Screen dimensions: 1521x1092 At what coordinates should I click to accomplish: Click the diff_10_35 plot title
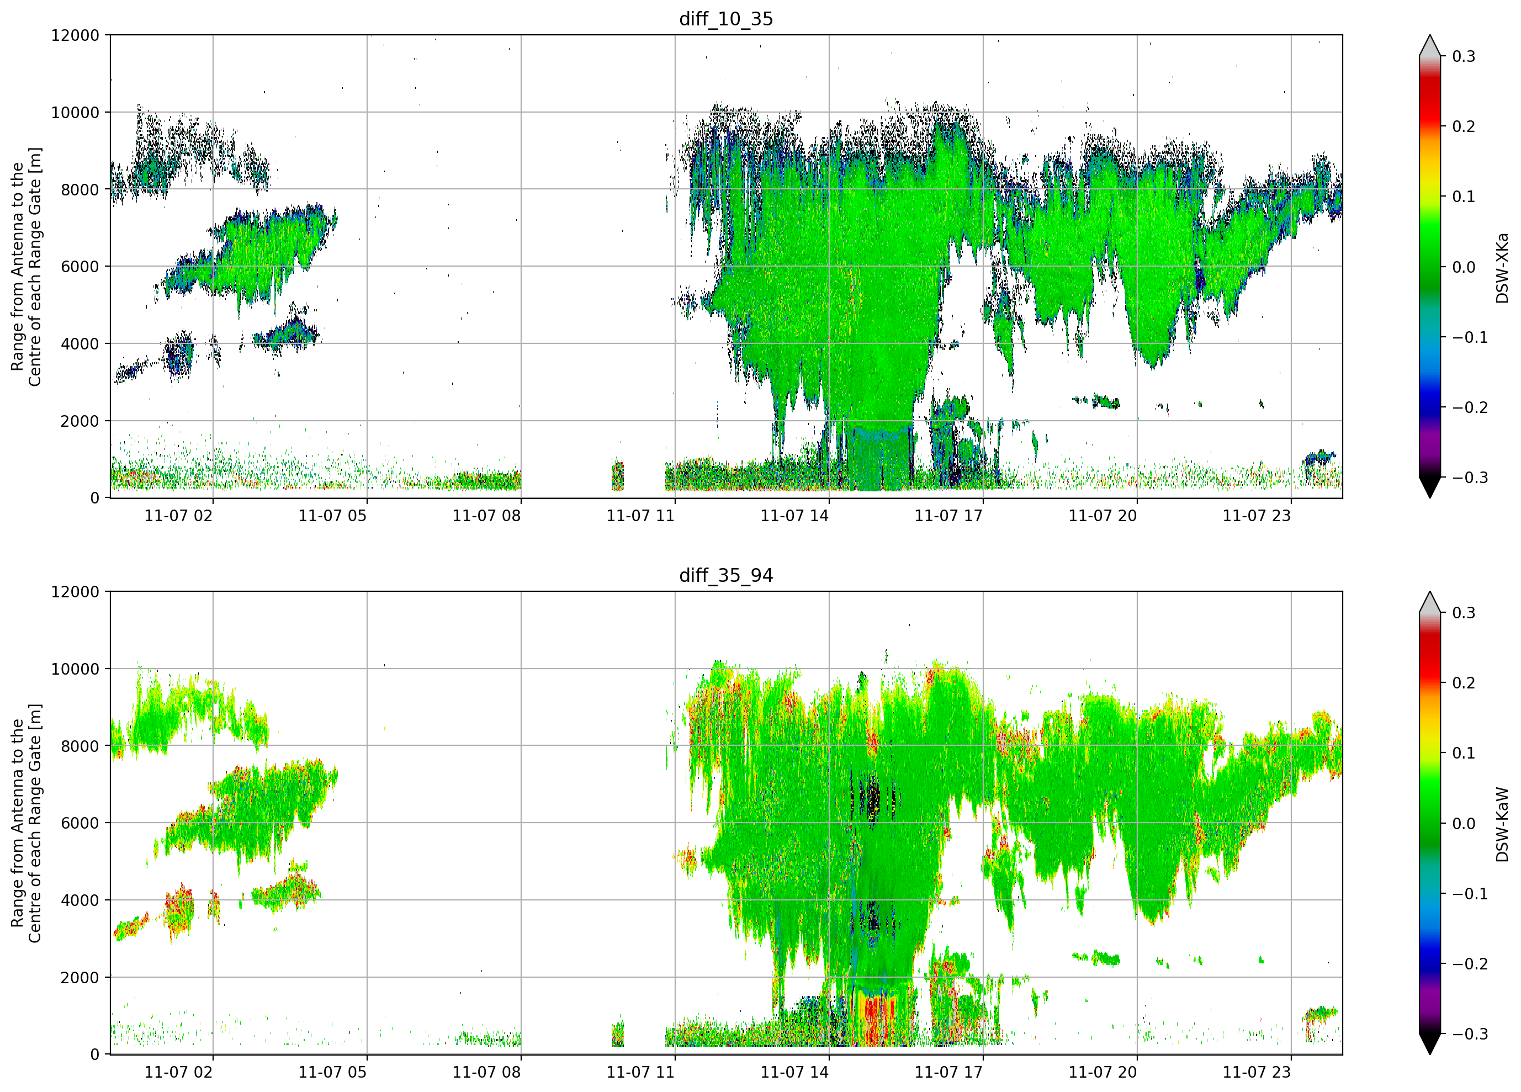pyautogui.click(x=725, y=19)
